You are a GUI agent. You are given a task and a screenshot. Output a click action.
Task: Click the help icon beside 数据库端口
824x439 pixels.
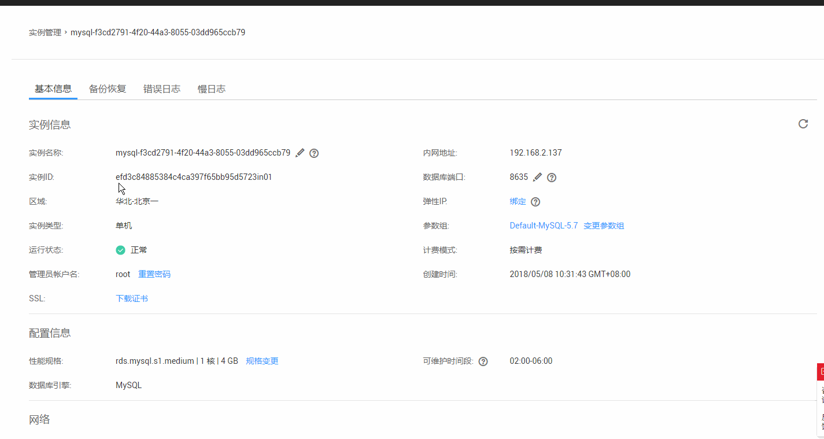pos(551,177)
